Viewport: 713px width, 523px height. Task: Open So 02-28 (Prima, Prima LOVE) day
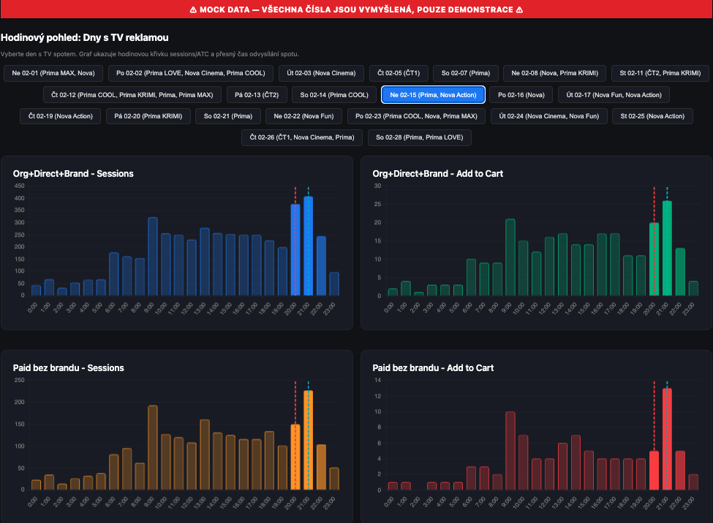tap(420, 137)
